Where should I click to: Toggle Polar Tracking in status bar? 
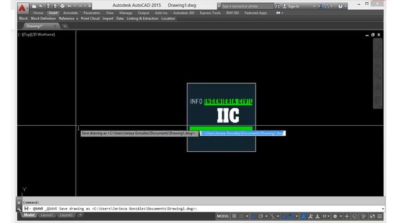261,216
